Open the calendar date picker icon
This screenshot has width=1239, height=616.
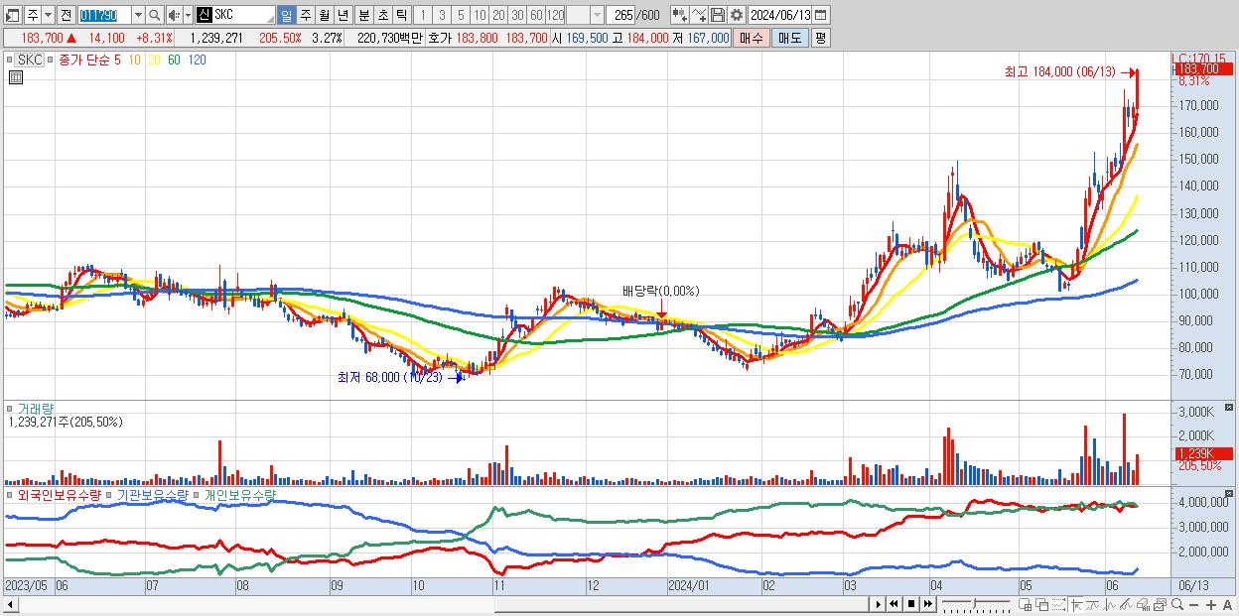[x=822, y=15]
